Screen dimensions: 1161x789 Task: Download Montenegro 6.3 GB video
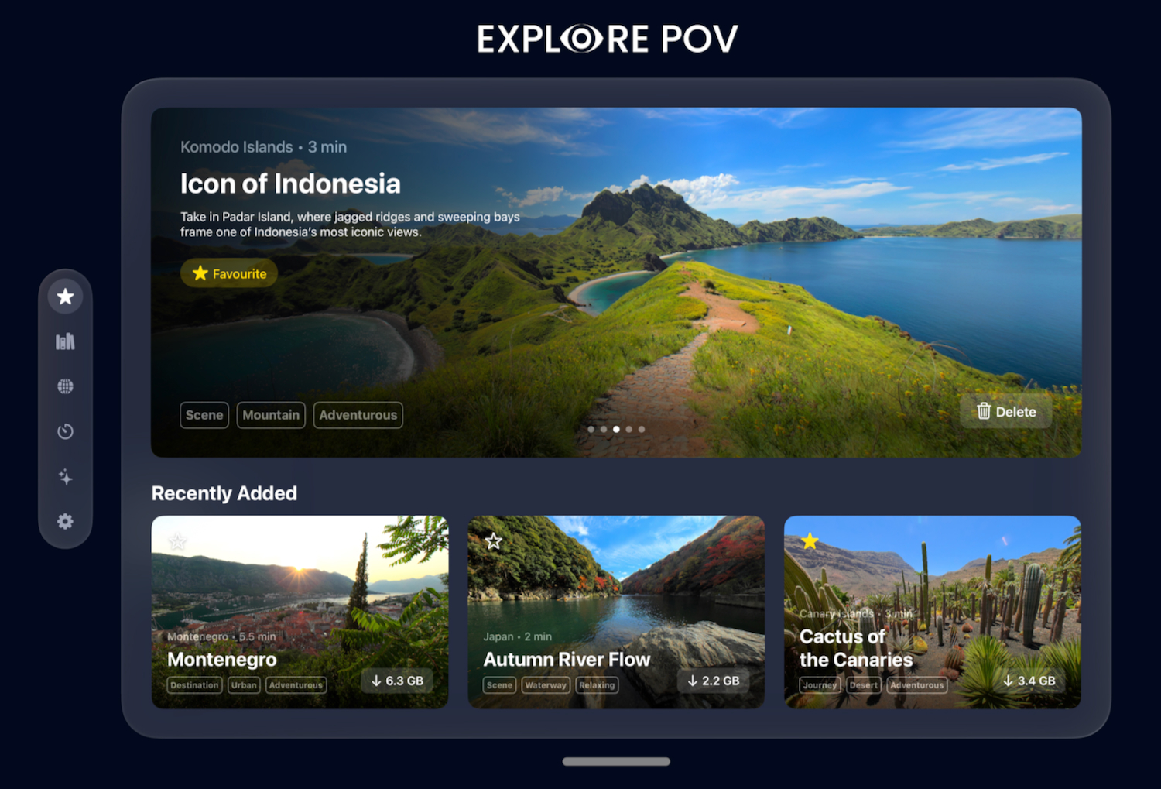click(398, 681)
